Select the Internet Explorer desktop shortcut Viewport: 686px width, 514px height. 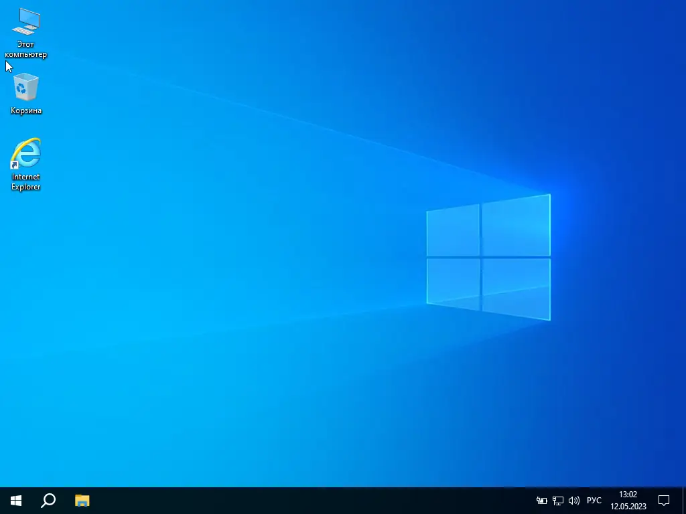[25, 153]
